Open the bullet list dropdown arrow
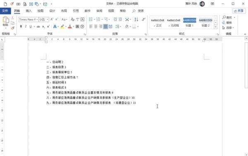The image size is (248, 156). tap(95, 19)
